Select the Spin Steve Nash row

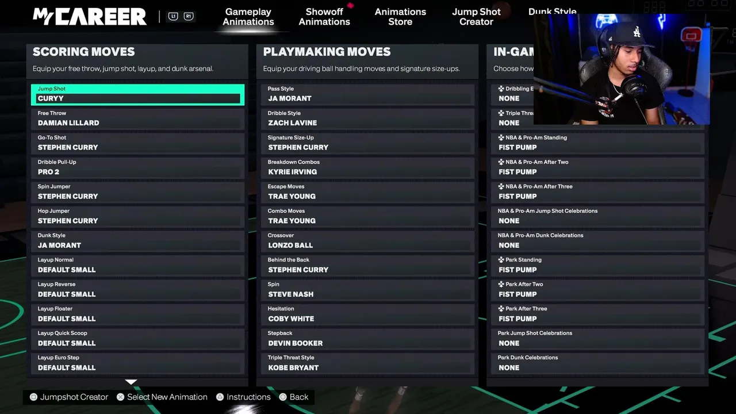[367, 290]
